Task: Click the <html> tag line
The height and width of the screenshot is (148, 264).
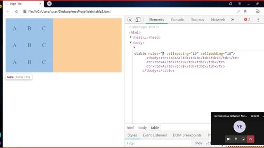Action: coord(135,32)
